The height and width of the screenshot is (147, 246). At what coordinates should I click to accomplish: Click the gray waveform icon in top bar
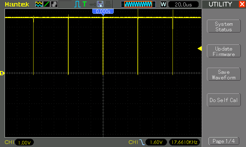pyautogui.click(x=54, y=4)
